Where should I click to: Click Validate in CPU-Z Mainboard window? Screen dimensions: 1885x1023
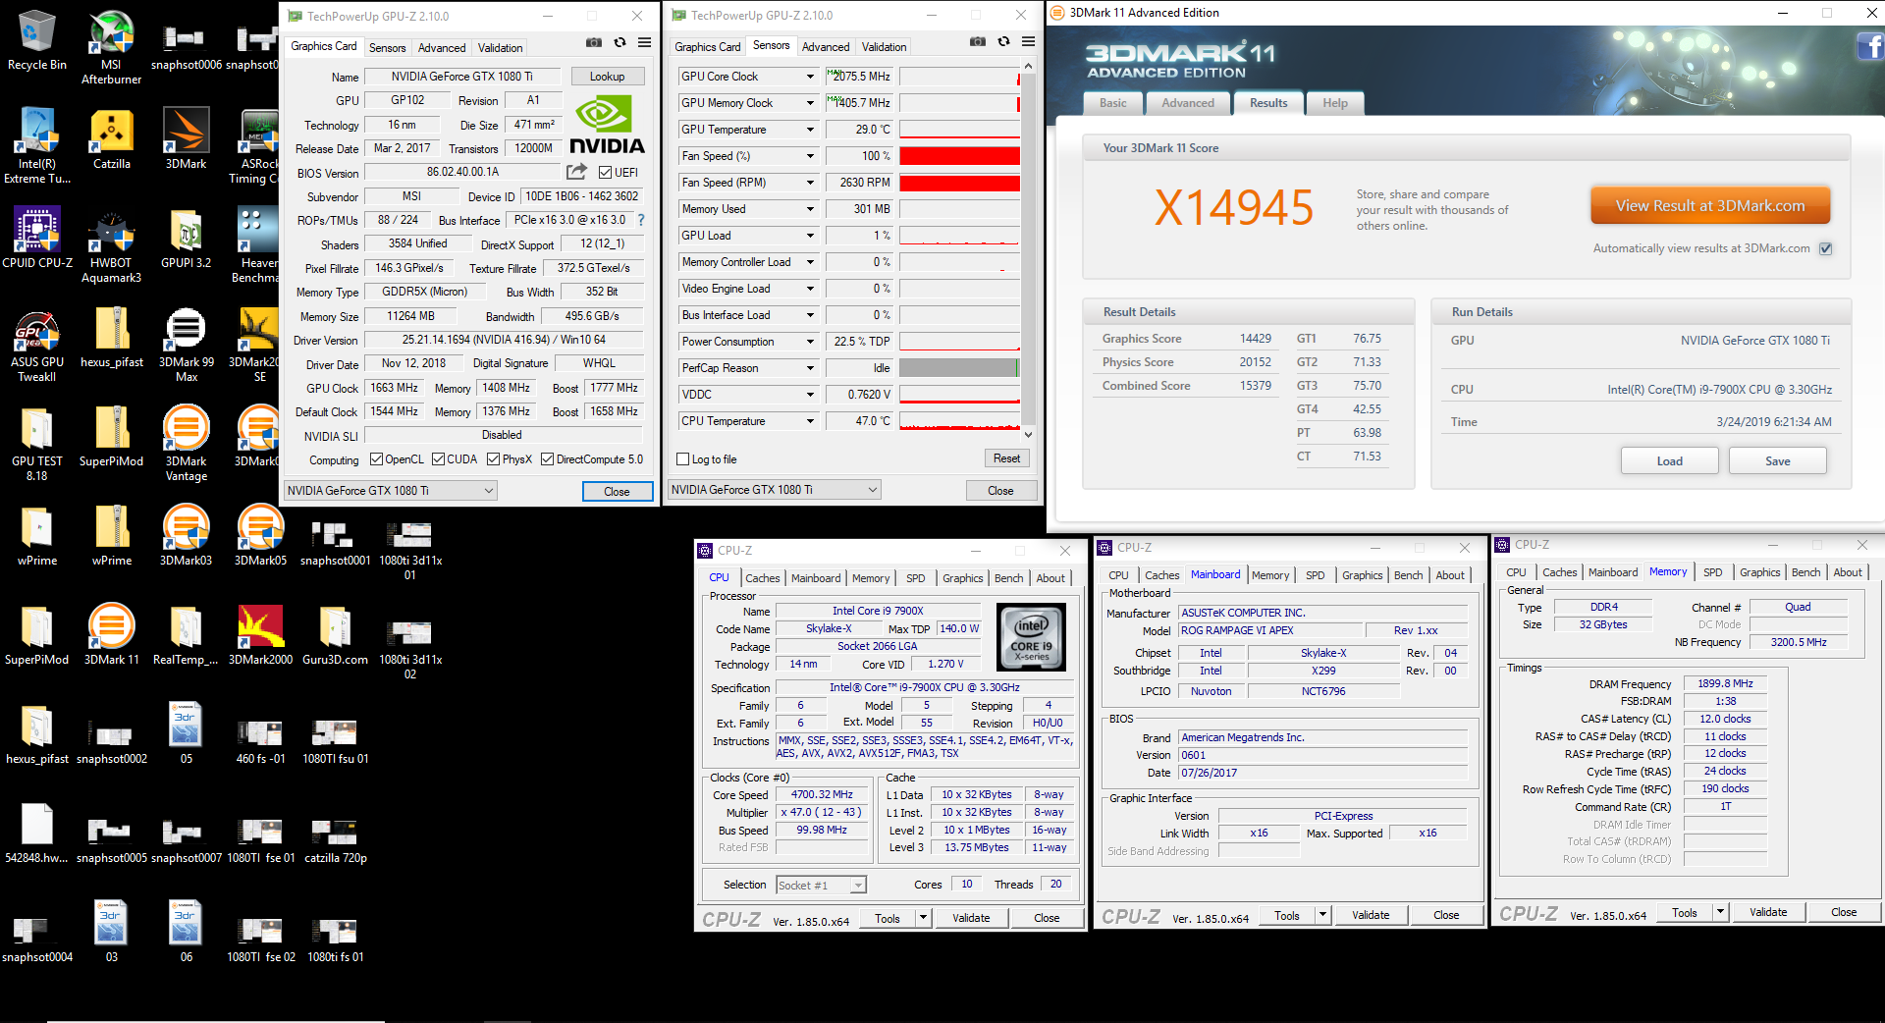(x=1371, y=915)
